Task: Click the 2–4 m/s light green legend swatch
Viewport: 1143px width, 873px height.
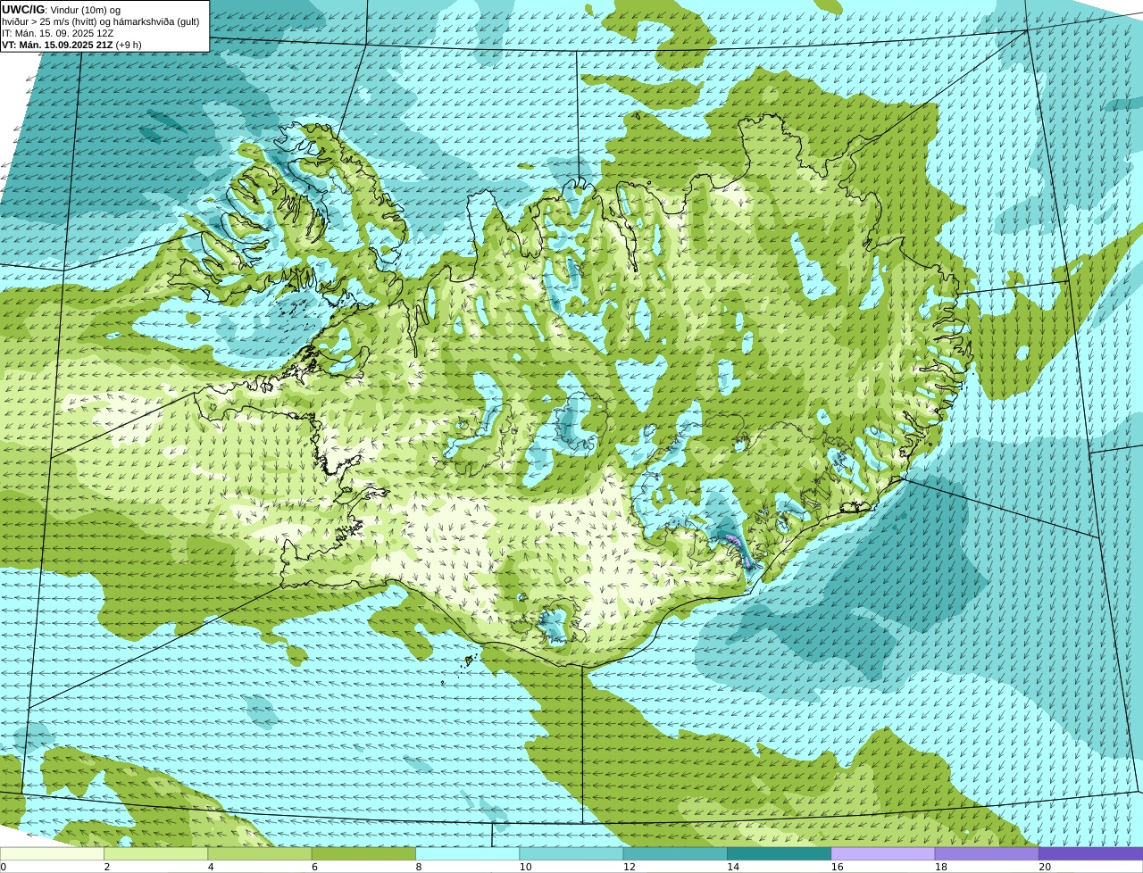Action: 155,853
